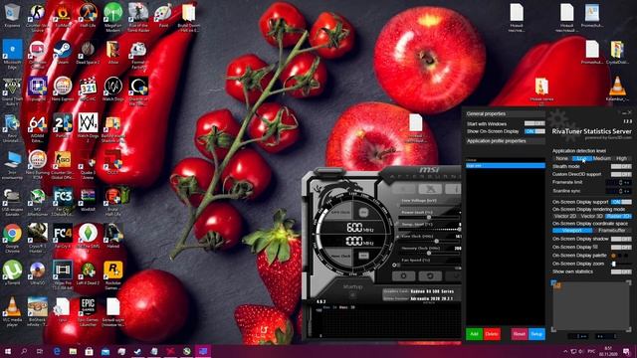637x358 pixels.
Task: Toggle On-Screen Display shadow switch
Action: (621, 239)
